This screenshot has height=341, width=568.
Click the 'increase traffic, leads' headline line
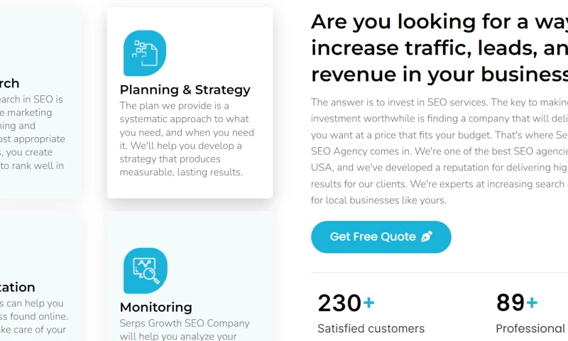tap(439, 48)
